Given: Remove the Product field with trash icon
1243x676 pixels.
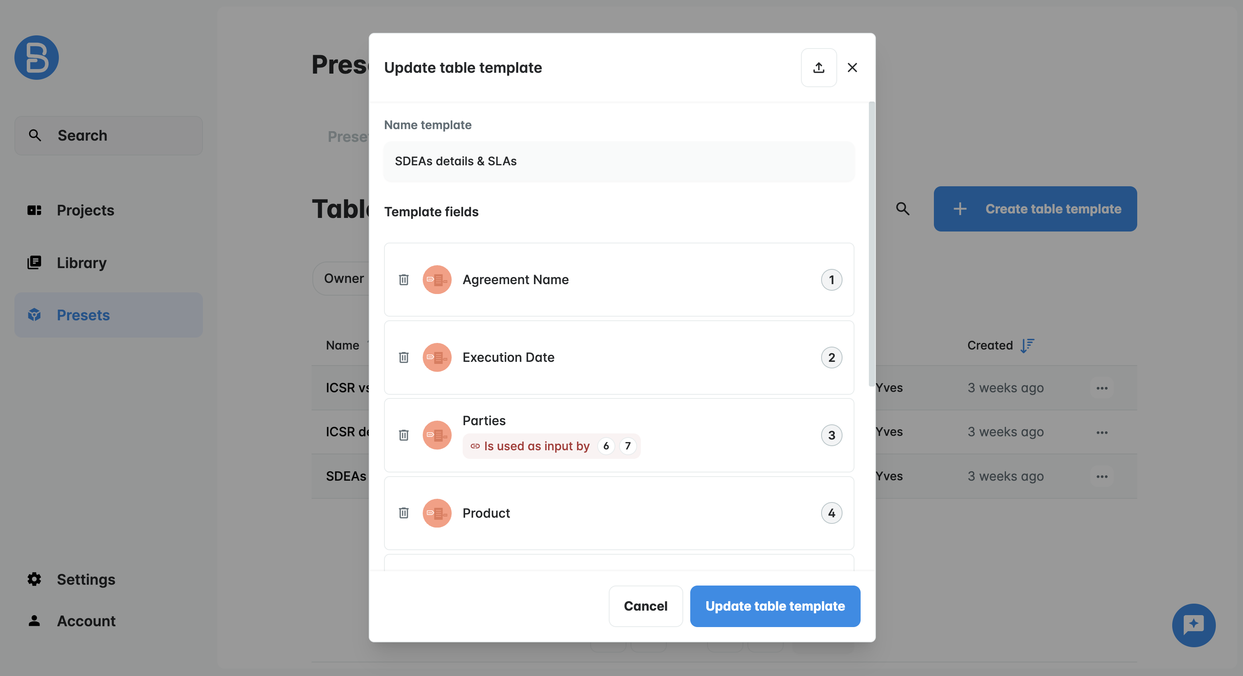Looking at the screenshot, I should tap(404, 513).
